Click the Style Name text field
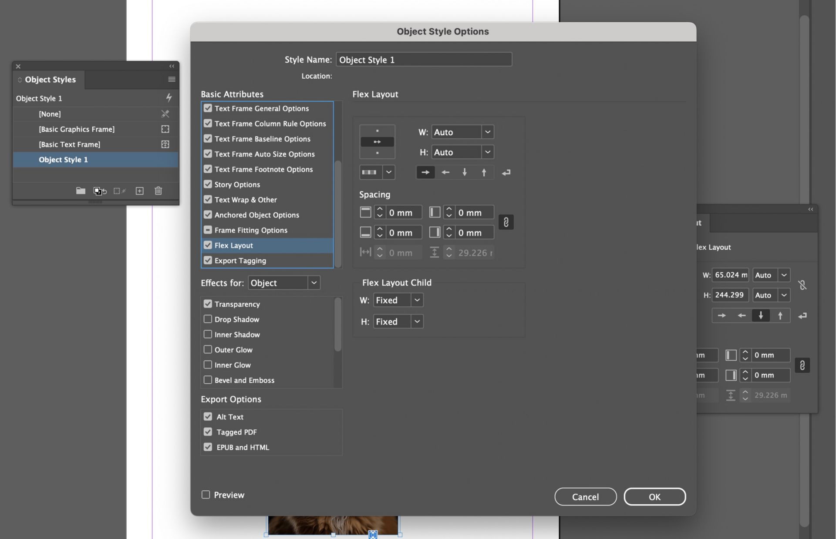 424,60
